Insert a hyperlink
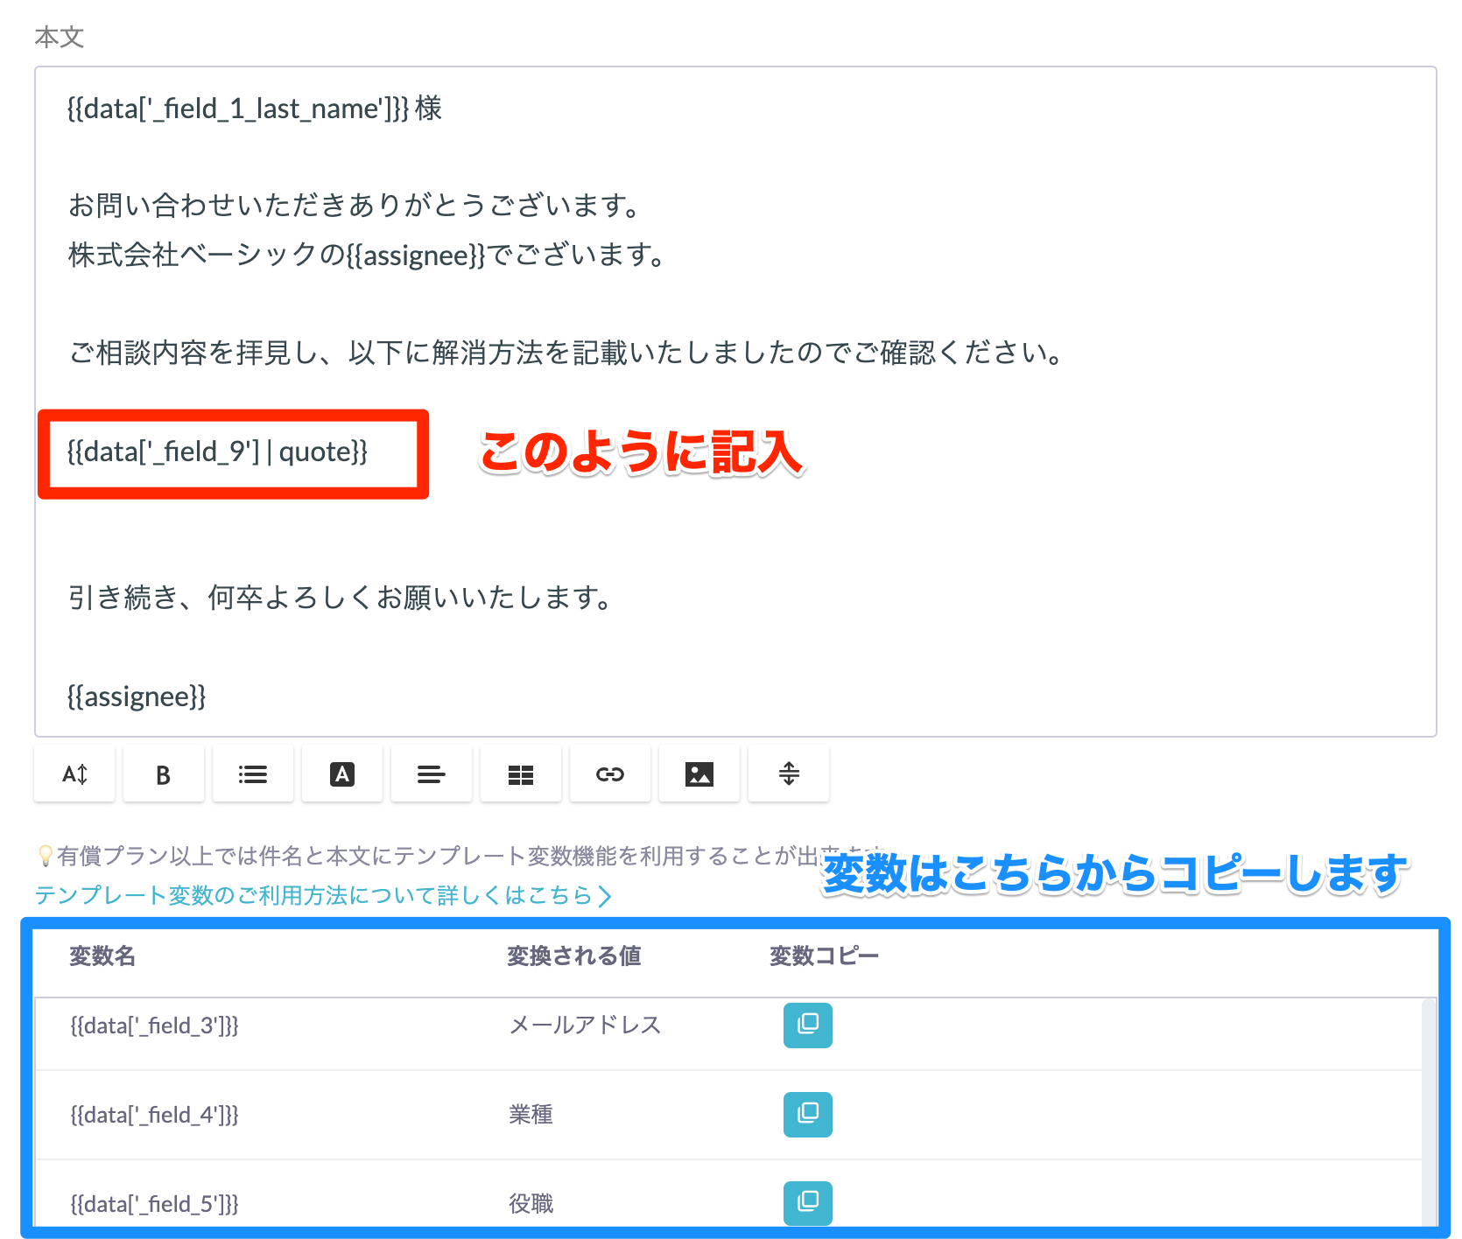This screenshot has width=1462, height=1239. [609, 773]
